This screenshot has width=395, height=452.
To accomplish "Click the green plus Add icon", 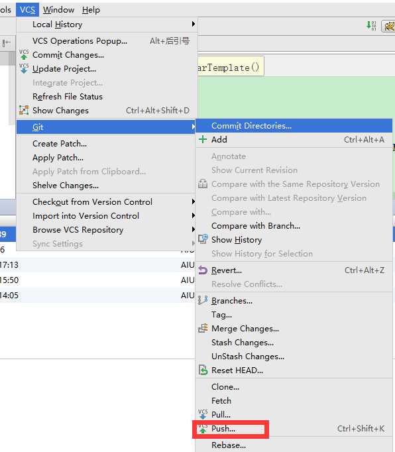I will [203, 140].
